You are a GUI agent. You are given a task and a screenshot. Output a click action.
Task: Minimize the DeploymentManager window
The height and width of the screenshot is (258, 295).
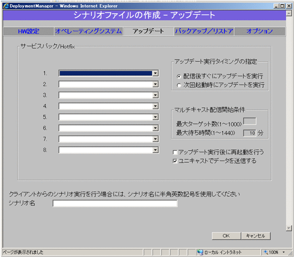pyautogui.click(x=276, y=6)
